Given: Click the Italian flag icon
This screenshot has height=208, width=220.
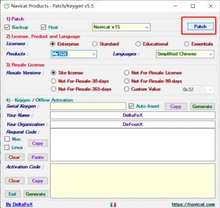Looking at the screenshot, I should coord(113,204).
